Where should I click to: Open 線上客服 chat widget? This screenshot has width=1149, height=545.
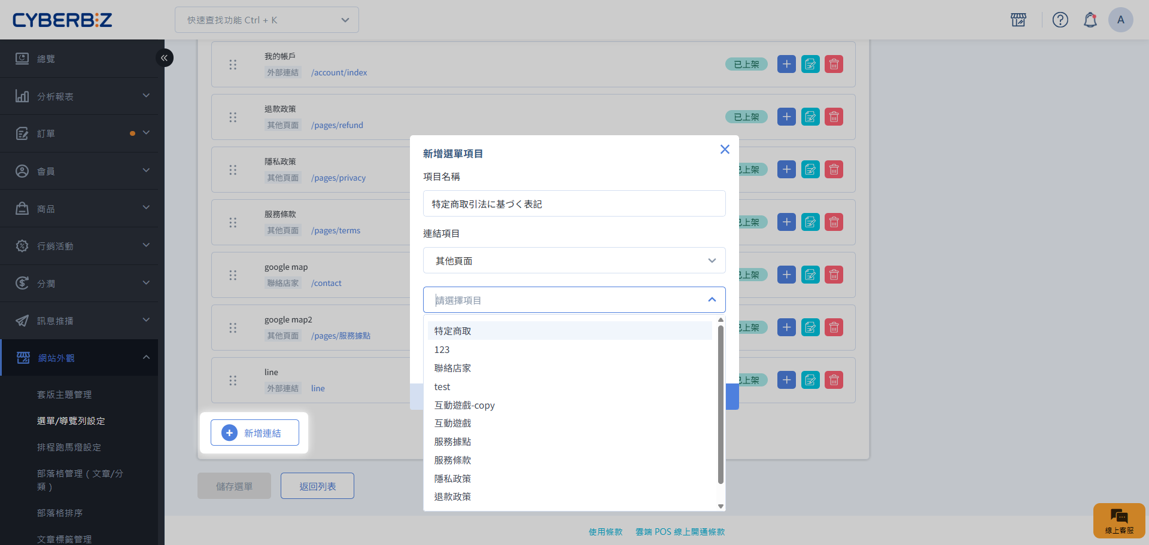coord(1118,520)
